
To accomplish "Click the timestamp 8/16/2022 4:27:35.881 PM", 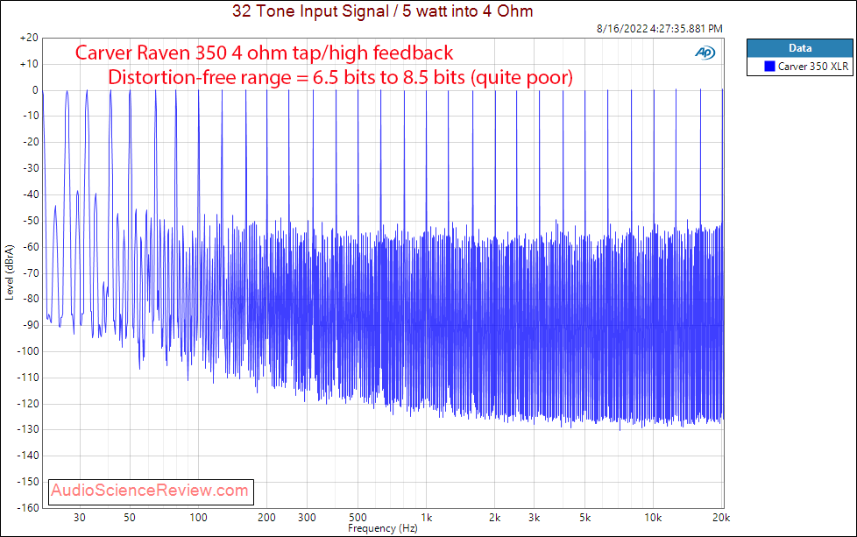I will (659, 28).
